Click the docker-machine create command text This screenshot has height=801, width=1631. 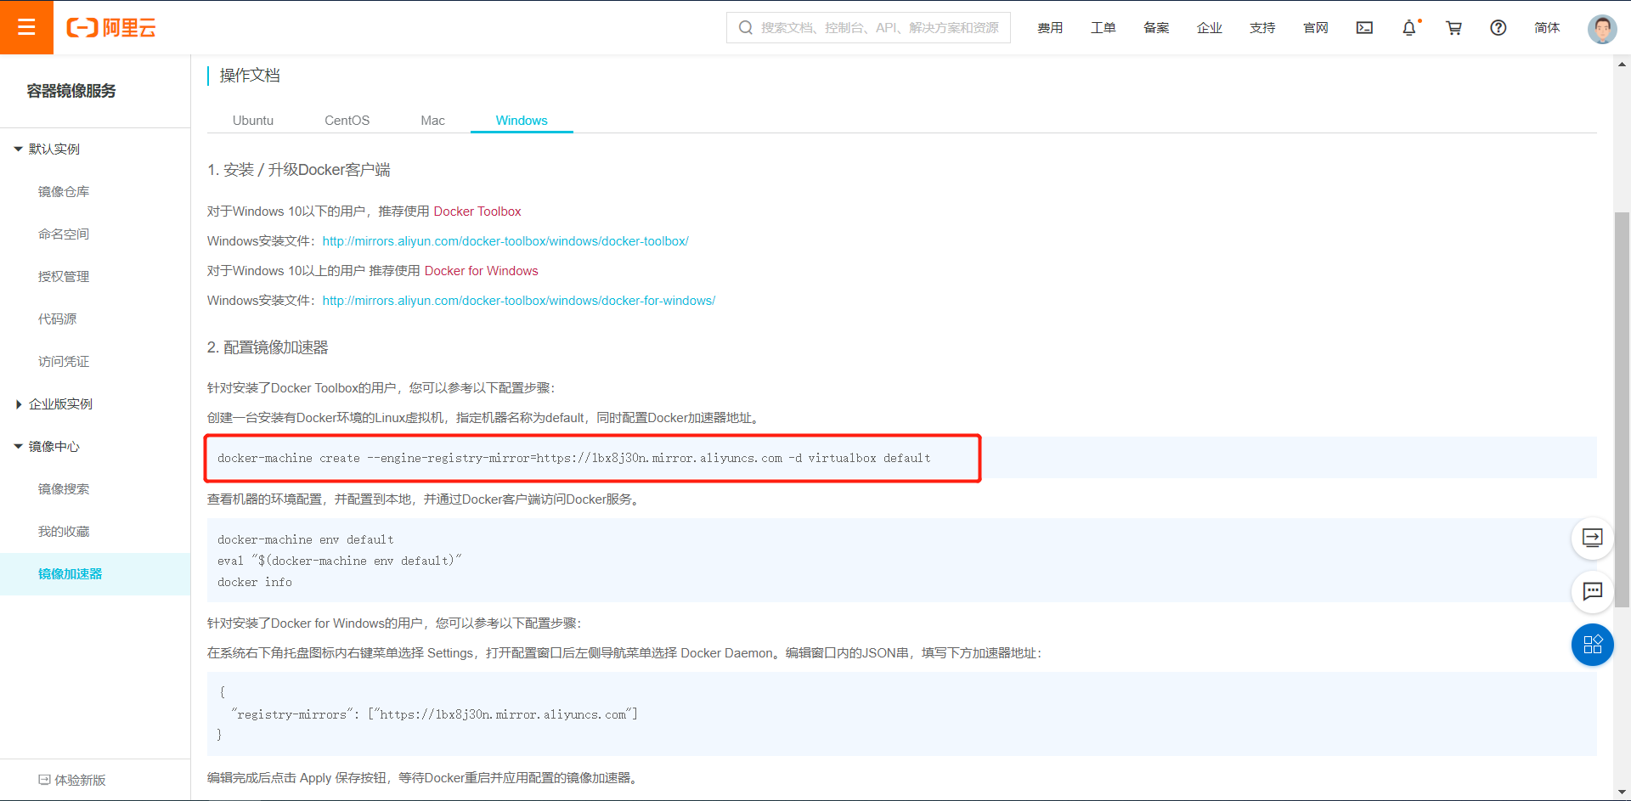click(x=574, y=458)
